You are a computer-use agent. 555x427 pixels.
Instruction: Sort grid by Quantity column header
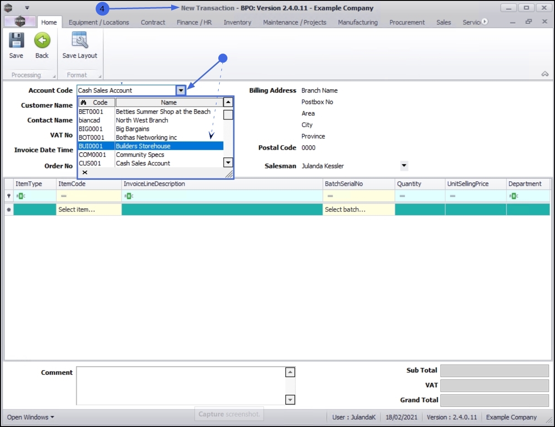click(x=420, y=184)
